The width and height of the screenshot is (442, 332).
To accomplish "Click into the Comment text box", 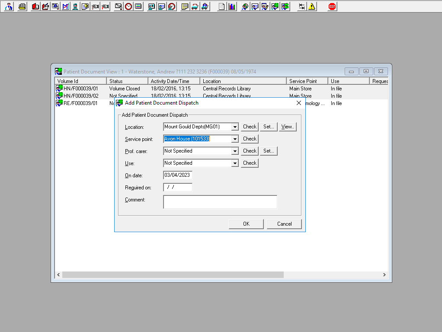I will point(220,202).
